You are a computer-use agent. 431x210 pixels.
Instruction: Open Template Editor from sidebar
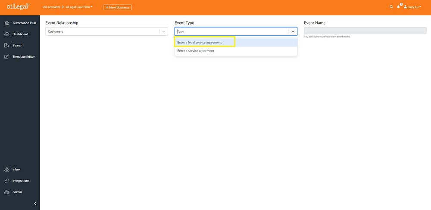[24, 57]
